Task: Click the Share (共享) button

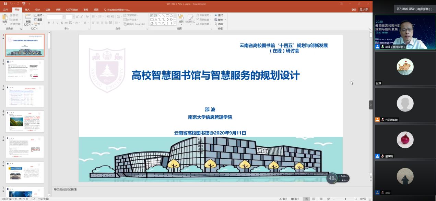Action: 364,10
